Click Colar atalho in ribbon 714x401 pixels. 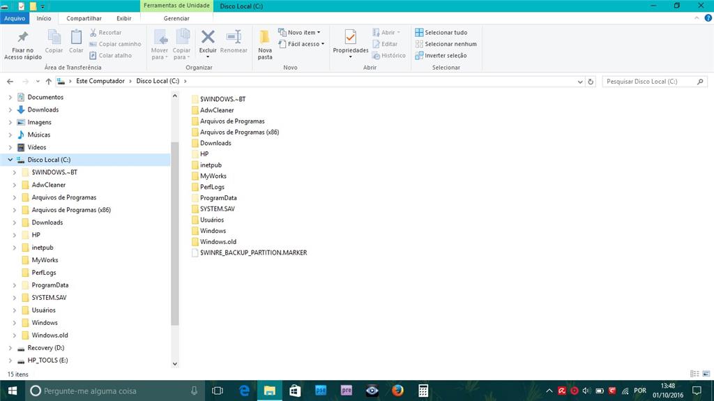[x=111, y=56]
